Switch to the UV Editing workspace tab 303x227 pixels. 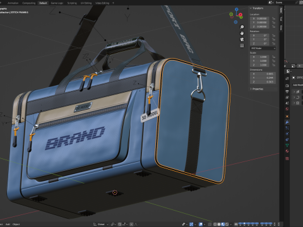[86, 3]
